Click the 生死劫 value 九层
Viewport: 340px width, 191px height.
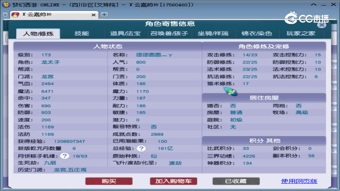pyautogui.click(x=50, y=163)
